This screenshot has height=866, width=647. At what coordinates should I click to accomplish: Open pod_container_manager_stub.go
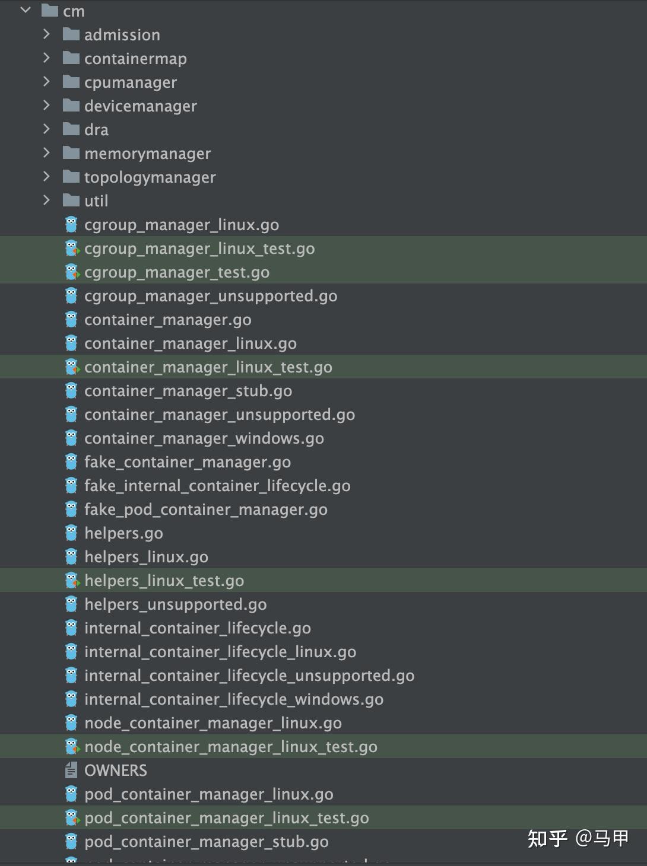206,842
